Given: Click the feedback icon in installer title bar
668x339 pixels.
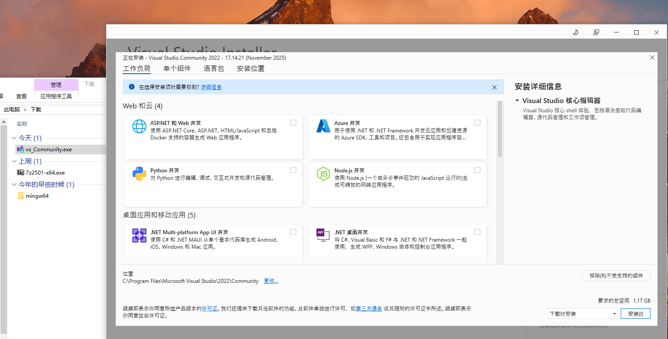Looking at the screenshot, I should (x=596, y=32).
